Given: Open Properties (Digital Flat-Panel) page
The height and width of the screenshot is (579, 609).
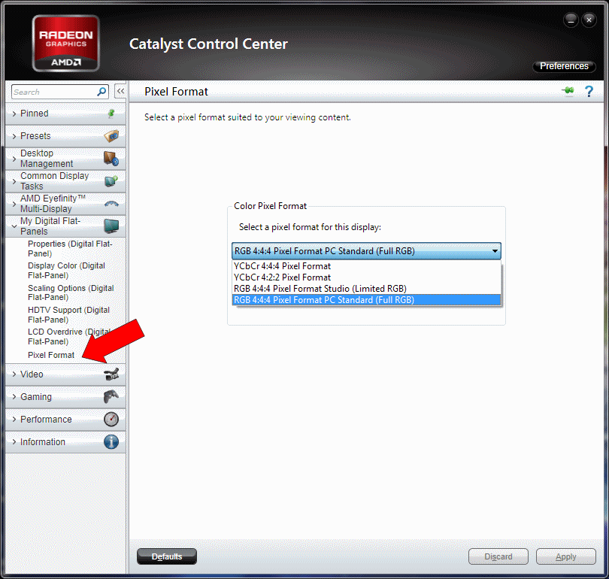Looking at the screenshot, I should click(x=70, y=249).
